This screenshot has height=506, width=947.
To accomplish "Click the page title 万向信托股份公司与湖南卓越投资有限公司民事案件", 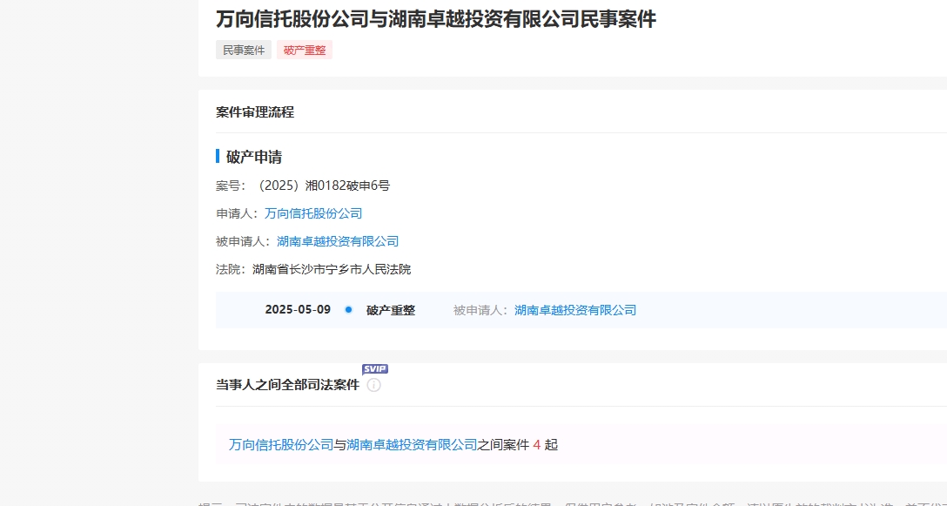I will (x=436, y=19).
